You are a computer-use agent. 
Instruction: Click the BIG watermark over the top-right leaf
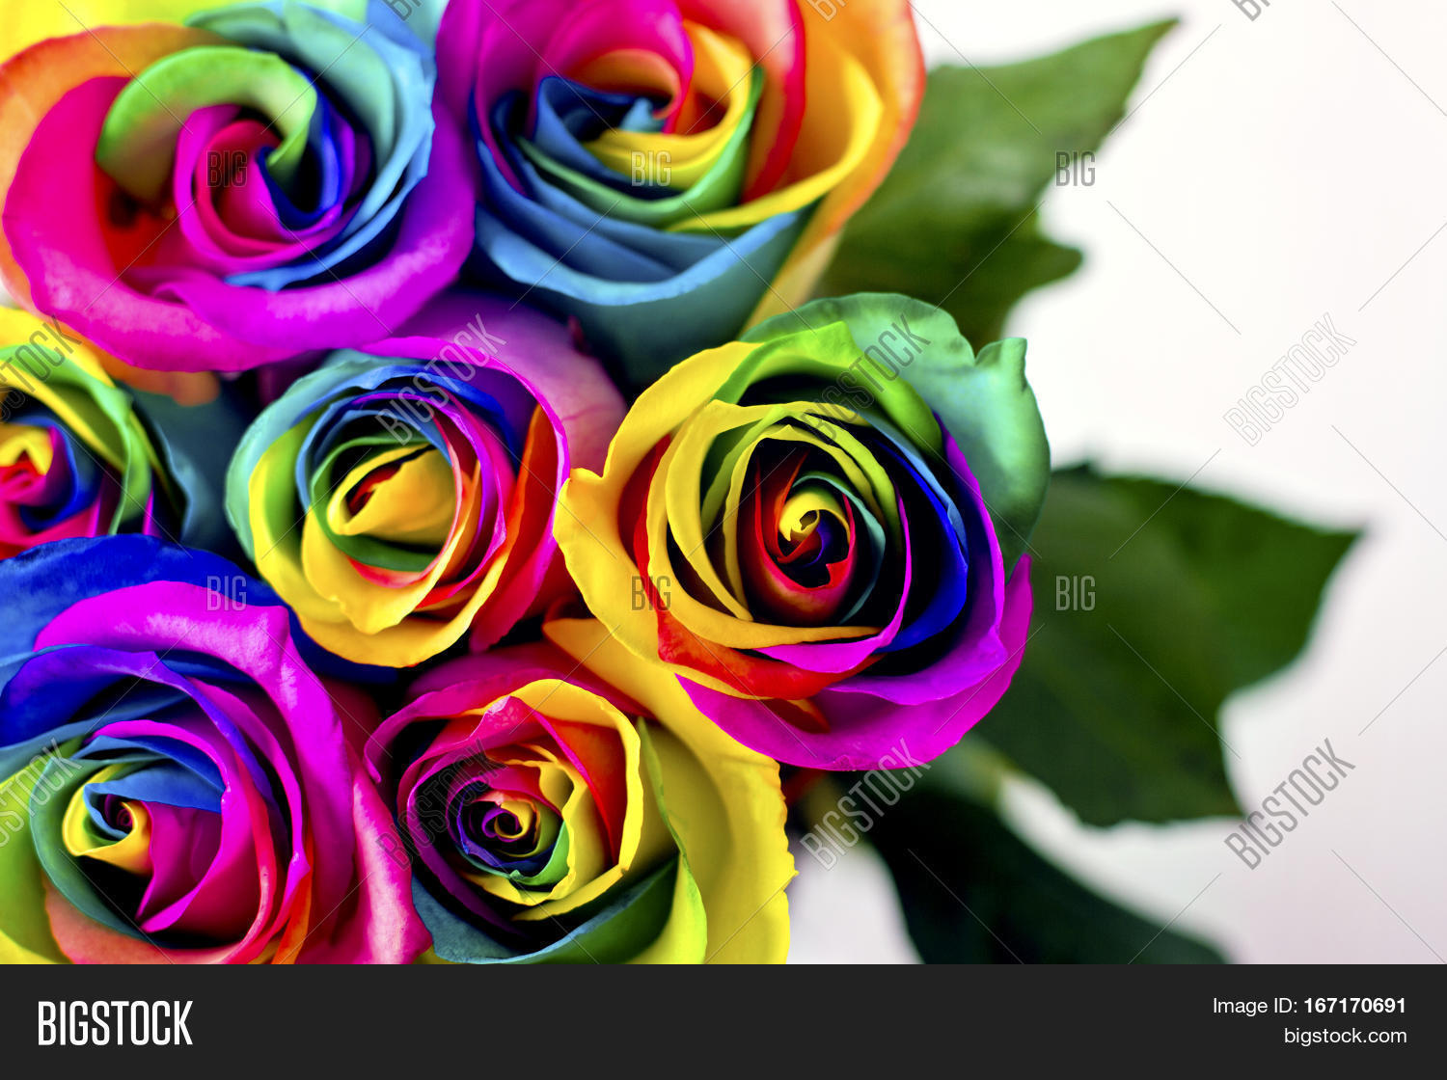(1075, 169)
